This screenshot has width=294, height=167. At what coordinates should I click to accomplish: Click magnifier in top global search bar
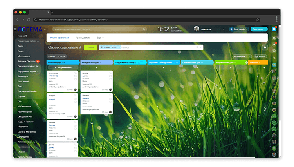144,29
